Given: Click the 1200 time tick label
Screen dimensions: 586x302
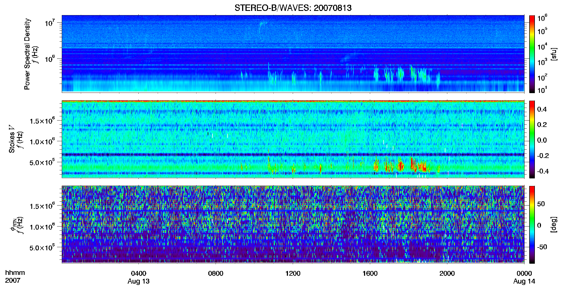Looking at the screenshot, I should coord(293,273).
